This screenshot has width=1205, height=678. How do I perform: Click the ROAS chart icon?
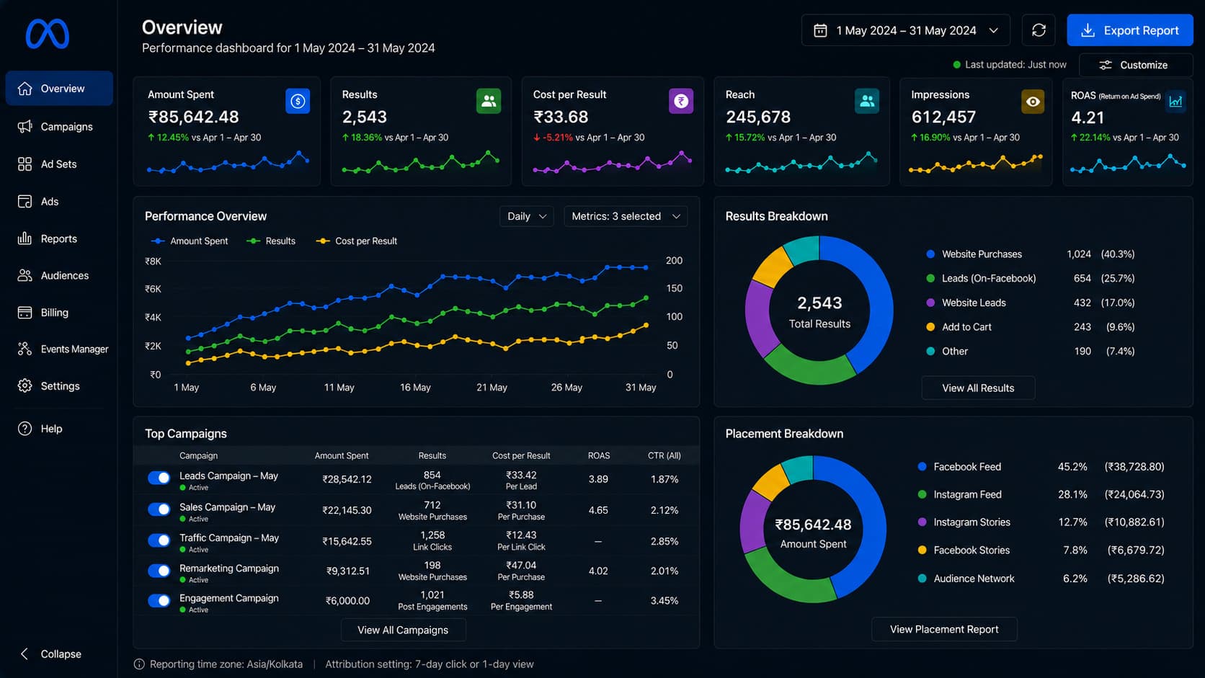[1175, 102]
